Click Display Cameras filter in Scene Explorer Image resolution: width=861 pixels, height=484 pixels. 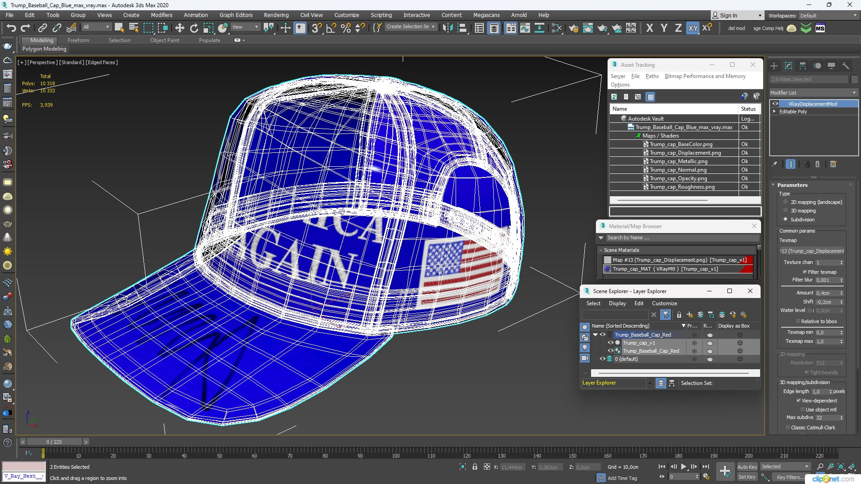pos(585,358)
